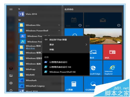Open the 资讯 news tile
This screenshot has height=97, width=130.
click(x=113, y=52)
